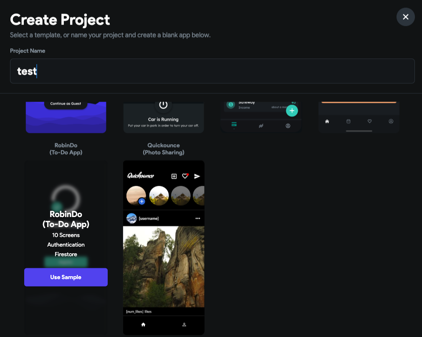Click the teal plus button in finance preview
Screen dimensions: 422x337
pyautogui.click(x=292, y=111)
